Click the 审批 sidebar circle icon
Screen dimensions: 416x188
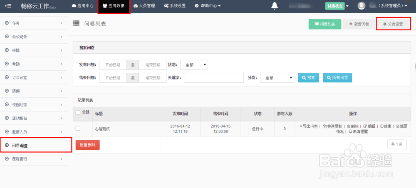[x=7, y=50]
